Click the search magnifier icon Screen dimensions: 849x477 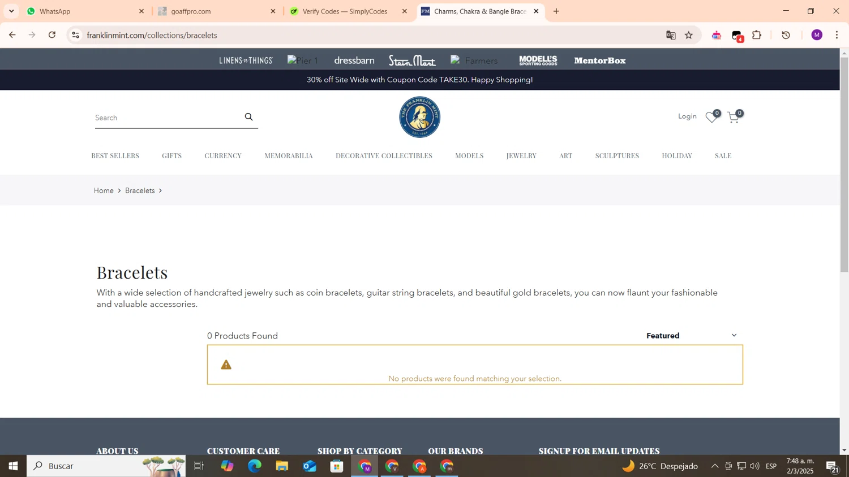248,117
